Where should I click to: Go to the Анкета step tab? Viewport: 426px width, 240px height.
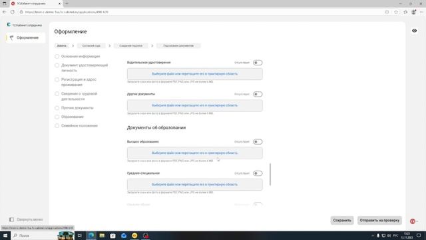pyautogui.click(x=62, y=46)
